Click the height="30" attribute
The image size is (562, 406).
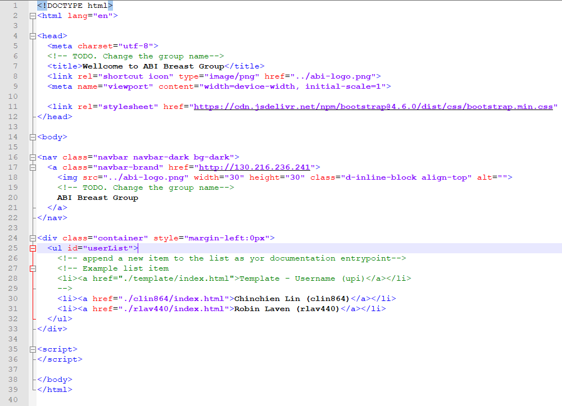277,177
